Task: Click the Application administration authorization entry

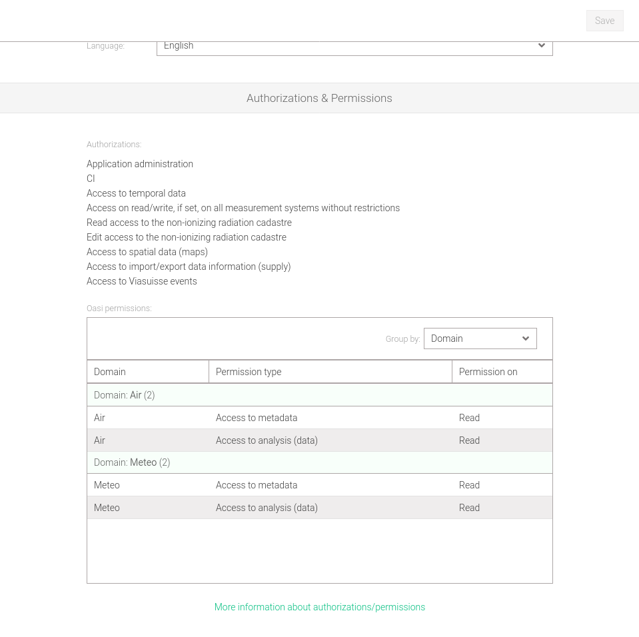Action: click(x=140, y=164)
